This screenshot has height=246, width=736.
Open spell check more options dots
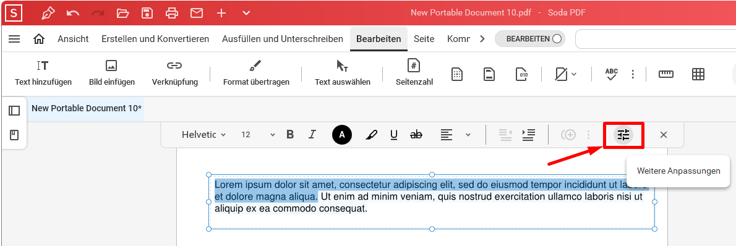(x=633, y=74)
